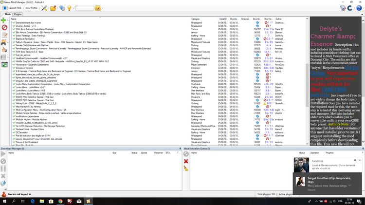Toggle checkmark for Immersive Vendors mod
The width and height of the screenshot is (365, 205).
14,68
